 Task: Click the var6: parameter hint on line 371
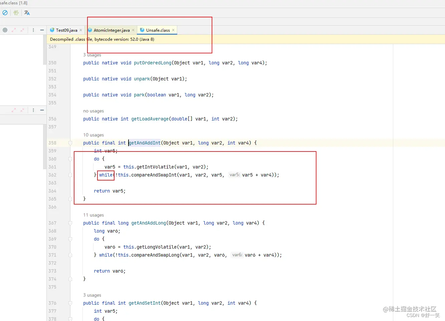[x=237, y=255]
